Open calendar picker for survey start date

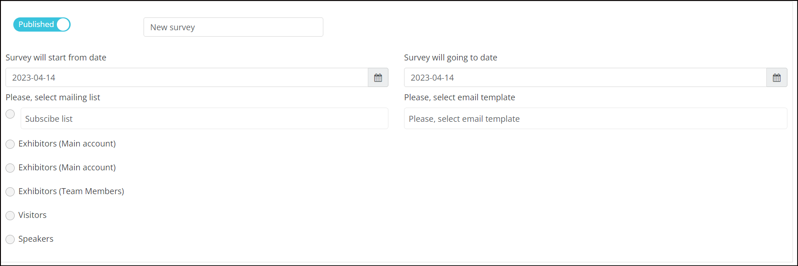[378, 77]
